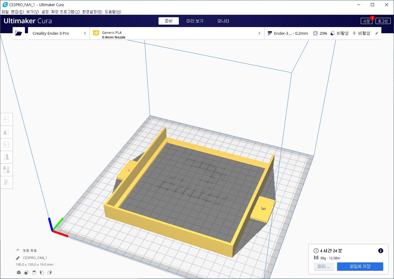Select the Move tool in left toolbar
The height and width of the screenshot is (279, 394).
pos(6,119)
